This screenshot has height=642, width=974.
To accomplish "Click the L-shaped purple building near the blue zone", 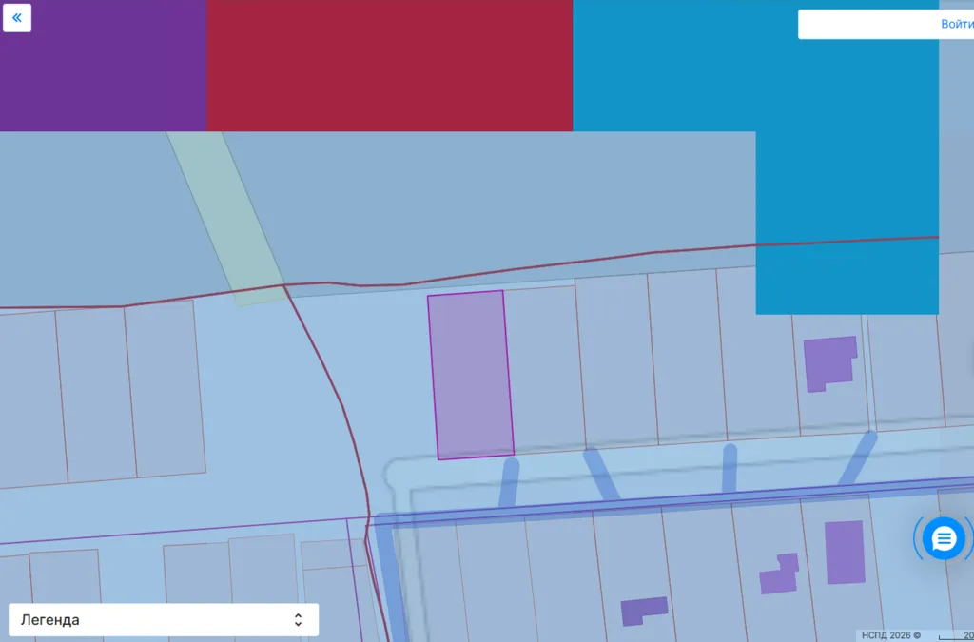I will click(x=826, y=361).
